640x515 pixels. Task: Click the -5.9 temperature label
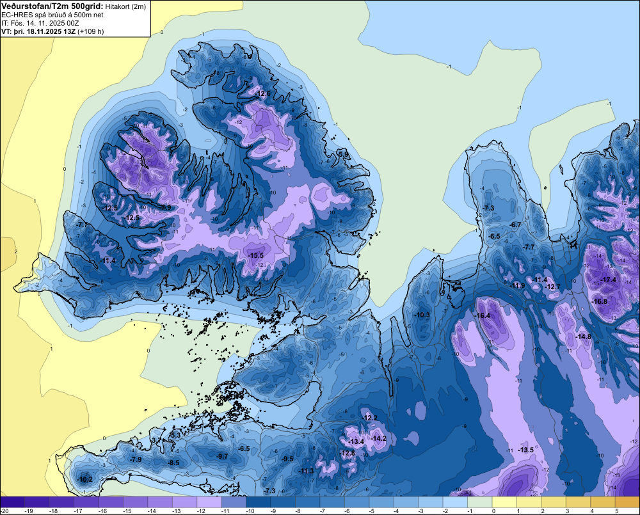coord(344,154)
